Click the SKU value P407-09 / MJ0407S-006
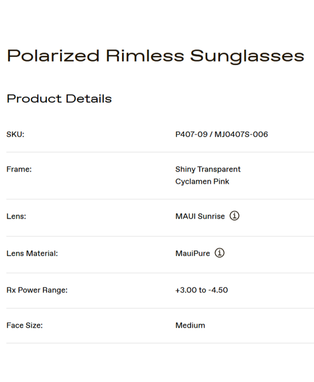 click(x=222, y=134)
